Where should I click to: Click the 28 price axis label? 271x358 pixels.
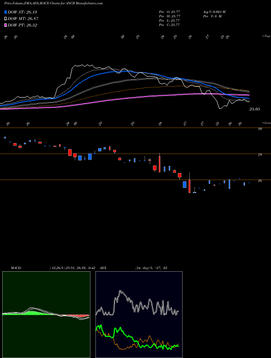click(x=260, y=155)
